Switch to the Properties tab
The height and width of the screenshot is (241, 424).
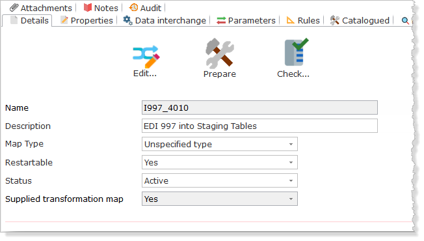pyautogui.click(x=86, y=21)
